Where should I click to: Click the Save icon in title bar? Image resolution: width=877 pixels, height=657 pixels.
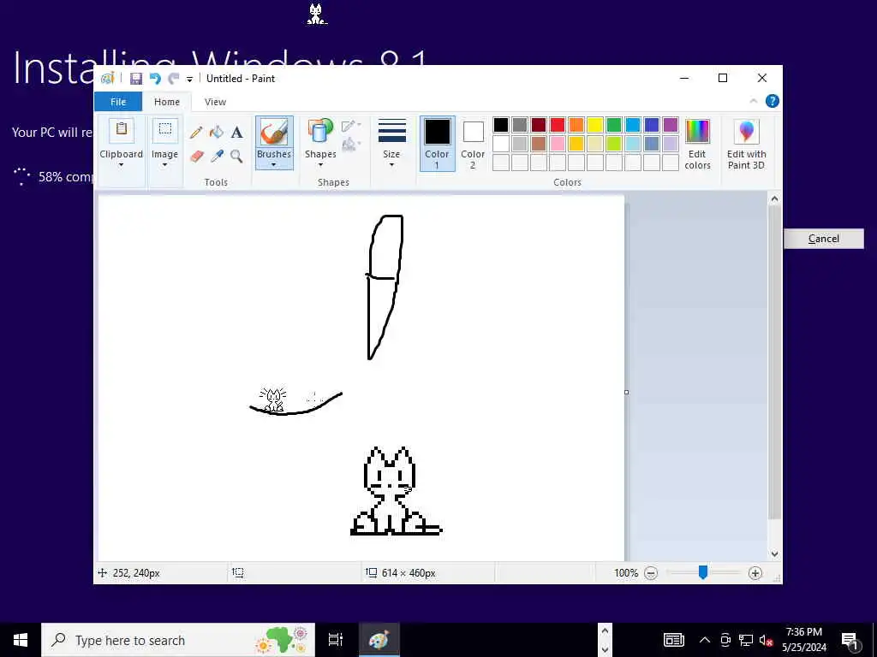136,79
